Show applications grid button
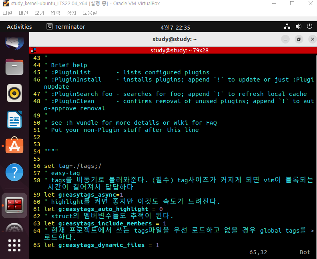The height and width of the screenshot is (259, 317). (14, 245)
